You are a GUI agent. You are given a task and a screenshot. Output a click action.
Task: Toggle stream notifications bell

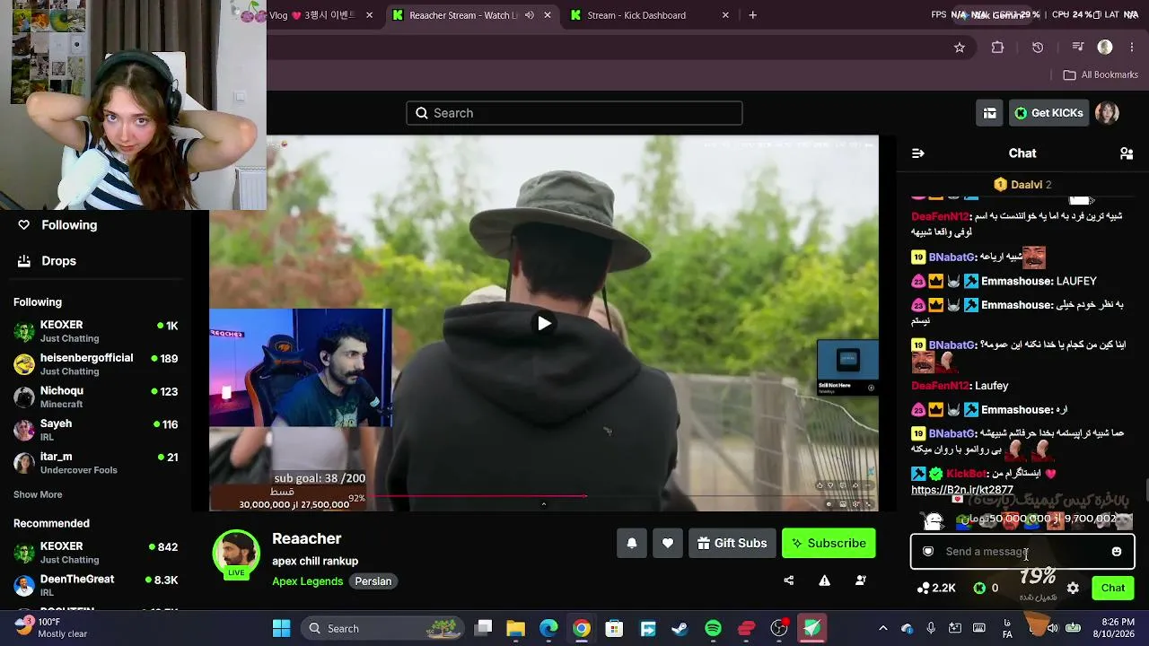[x=632, y=543]
